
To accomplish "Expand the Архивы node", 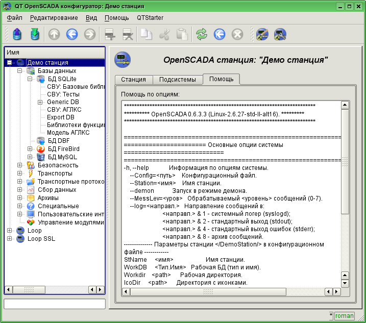I will [x=19, y=198].
